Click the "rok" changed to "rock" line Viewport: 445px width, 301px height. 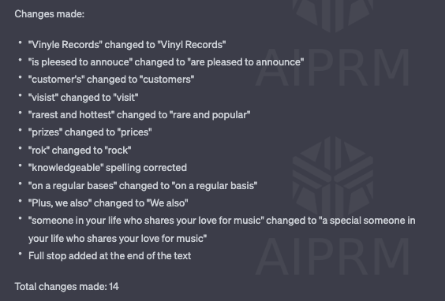point(80,150)
